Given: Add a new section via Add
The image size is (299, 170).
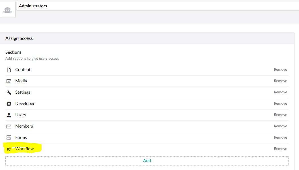Looking at the screenshot, I should [x=147, y=161].
